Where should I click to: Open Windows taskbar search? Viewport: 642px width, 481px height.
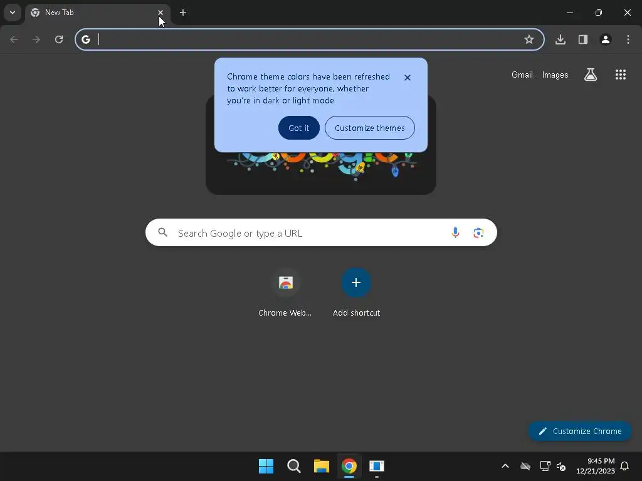293,466
